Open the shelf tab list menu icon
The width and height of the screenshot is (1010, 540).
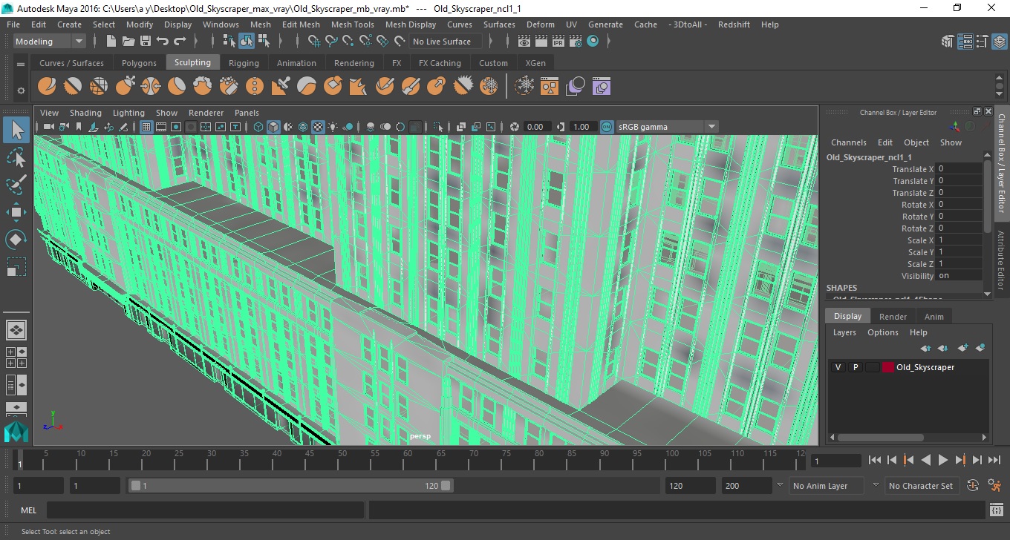(x=21, y=63)
